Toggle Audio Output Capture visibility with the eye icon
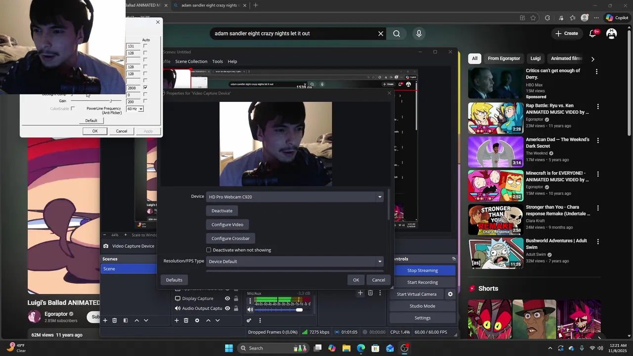The image size is (633, 356). [x=227, y=309]
